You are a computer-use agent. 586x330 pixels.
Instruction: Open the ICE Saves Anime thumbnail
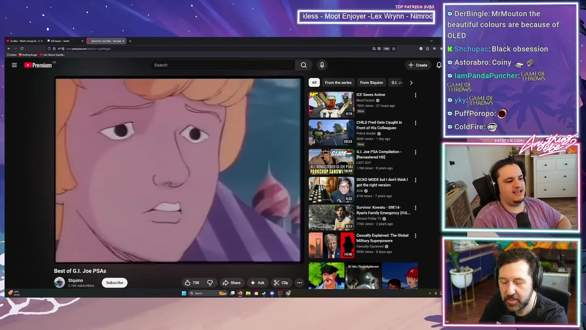331,104
